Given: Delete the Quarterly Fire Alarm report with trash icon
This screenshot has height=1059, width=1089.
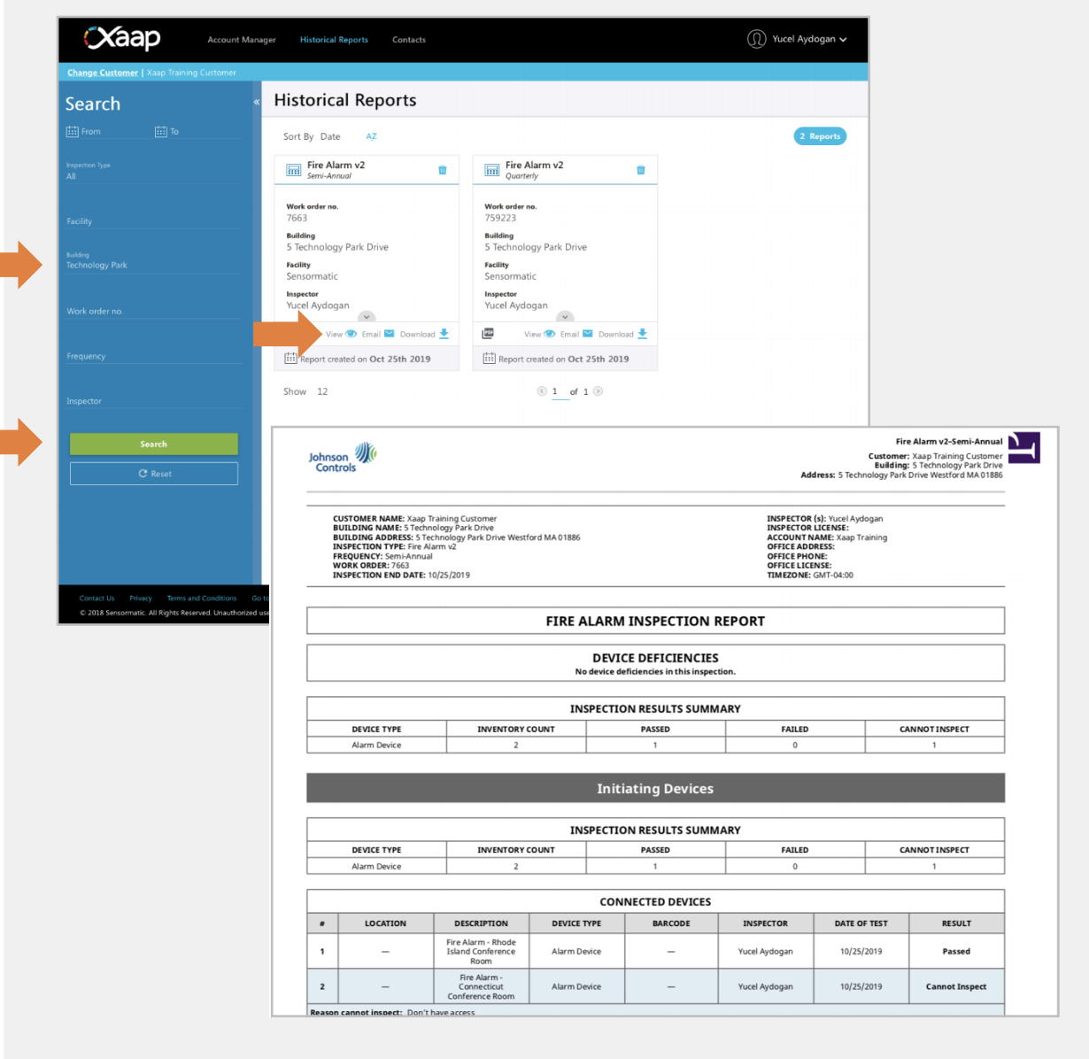Looking at the screenshot, I should [640, 169].
